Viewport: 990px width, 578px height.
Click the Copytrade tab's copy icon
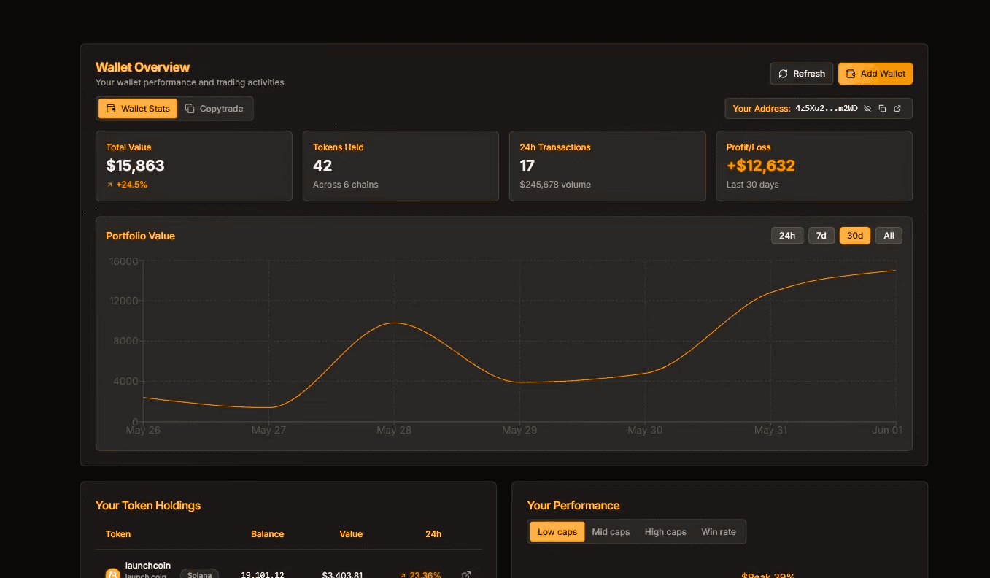(x=190, y=109)
